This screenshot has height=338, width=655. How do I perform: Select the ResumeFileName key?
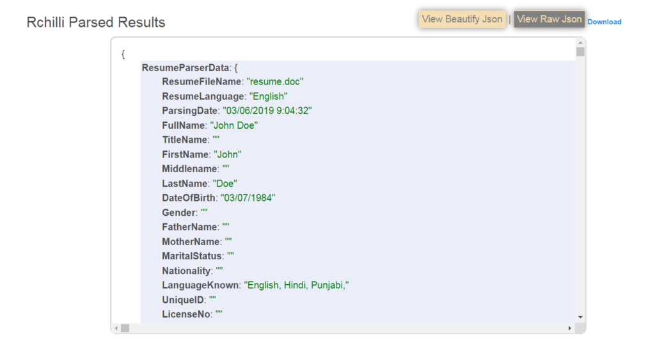[201, 81]
